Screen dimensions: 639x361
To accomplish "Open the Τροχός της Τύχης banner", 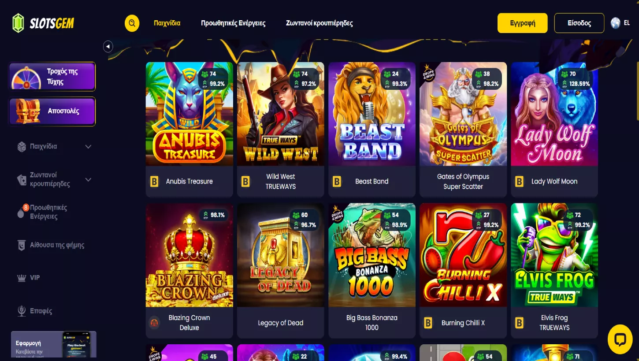I will [x=52, y=77].
